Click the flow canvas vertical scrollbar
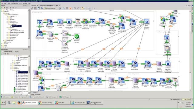194x109 pixels. [x=190, y=51]
